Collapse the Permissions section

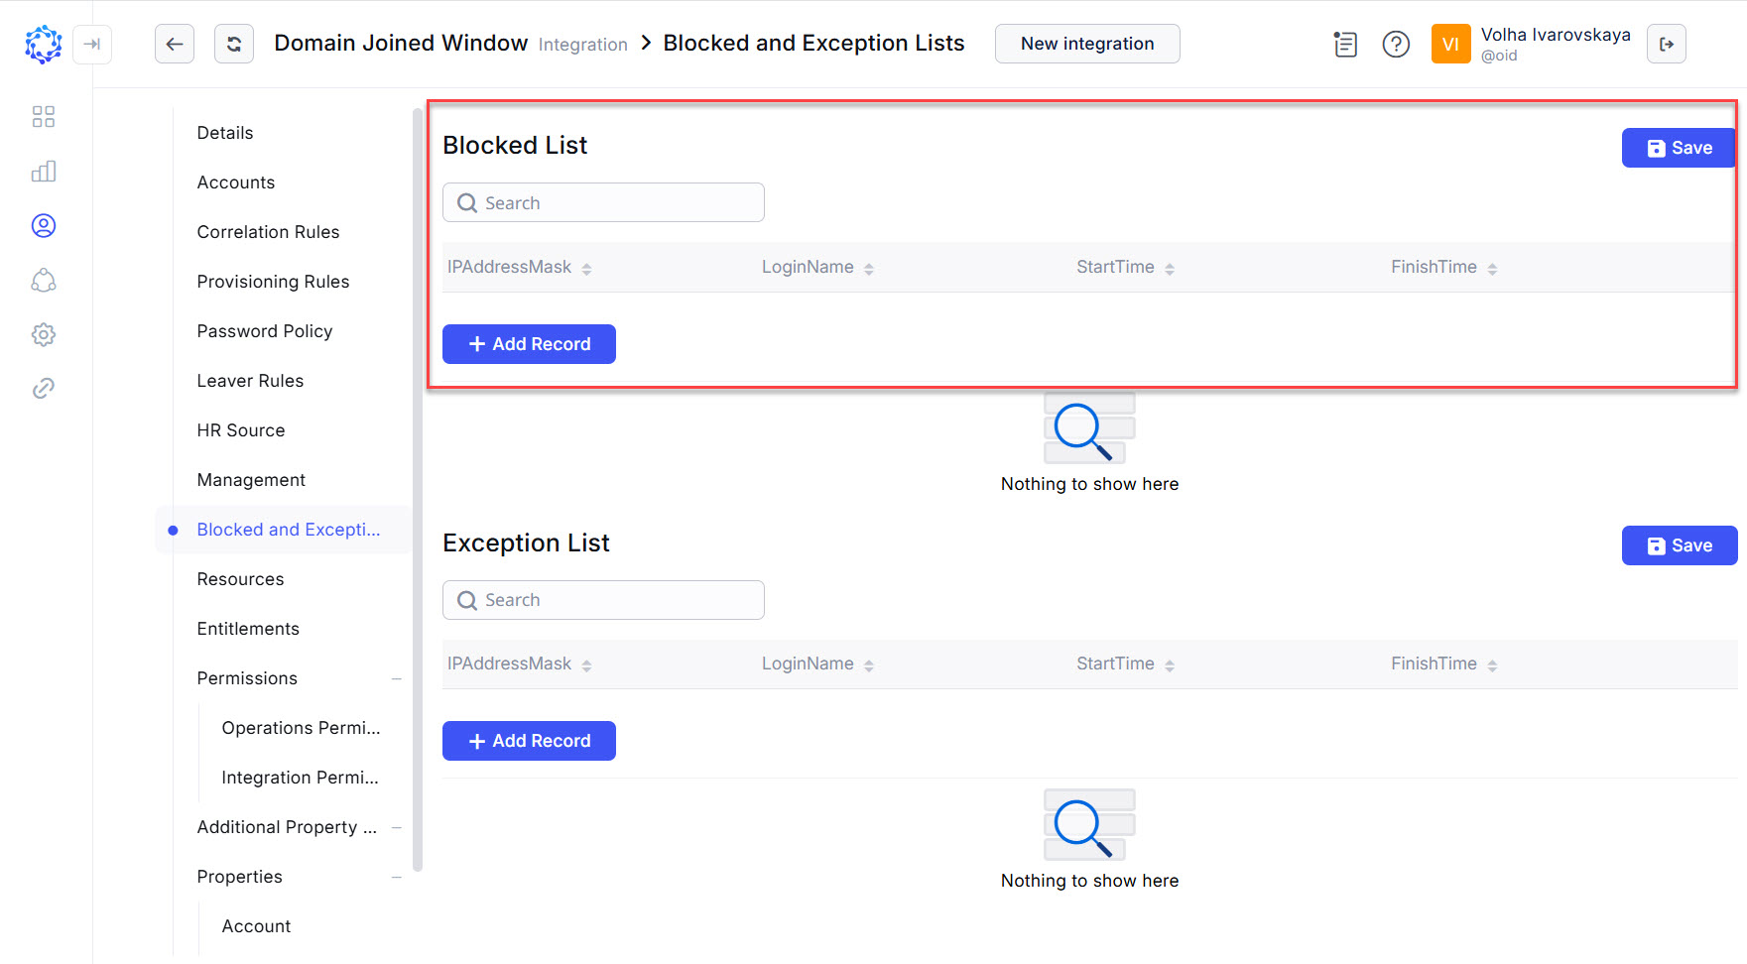[398, 678]
